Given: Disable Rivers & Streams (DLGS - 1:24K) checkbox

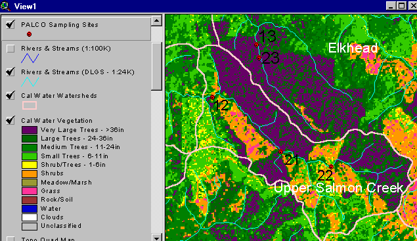Looking at the screenshot, I should click(x=11, y=72).
